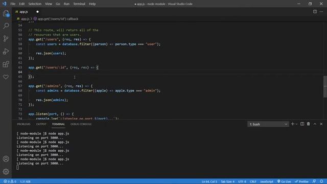Change the CRLF line ending setting
This screenshot has height=184, width=327.
253,181
